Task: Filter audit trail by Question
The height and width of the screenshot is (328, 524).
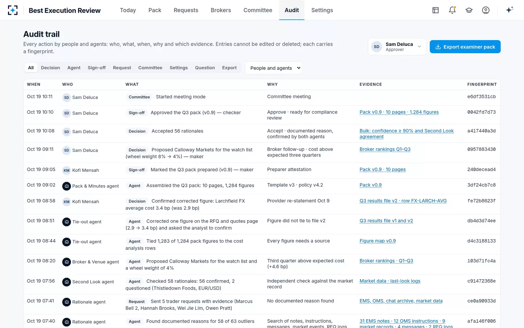Action: click(x=205, y=68)
